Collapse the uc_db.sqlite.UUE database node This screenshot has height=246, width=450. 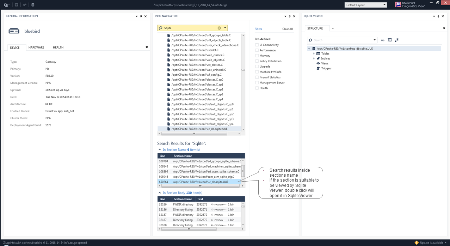click(x=309, y=49)
